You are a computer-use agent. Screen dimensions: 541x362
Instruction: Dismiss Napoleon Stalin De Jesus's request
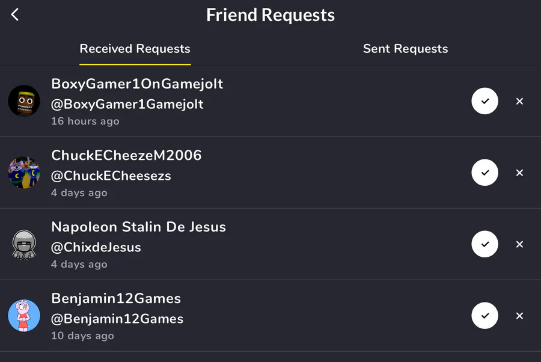coord(520,244)
